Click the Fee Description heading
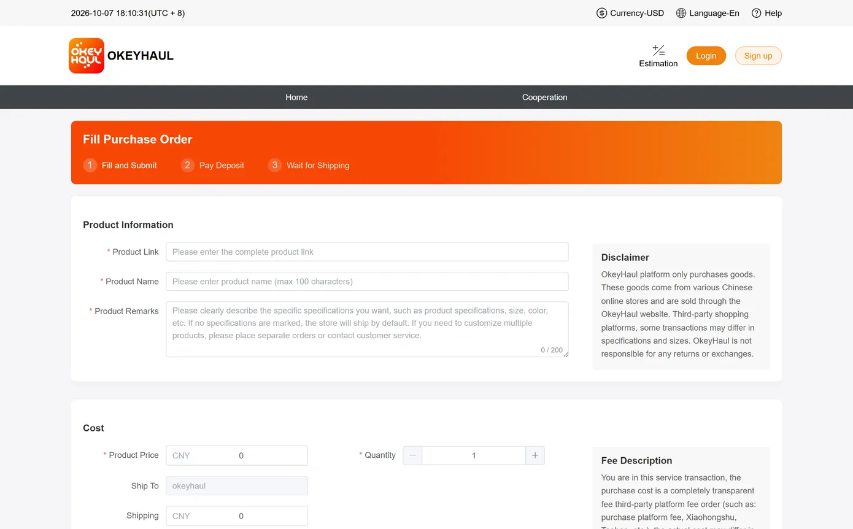Image resolution: width=853 pixels, height=529 pixels. pyautogui.click(x=637, y=460)
